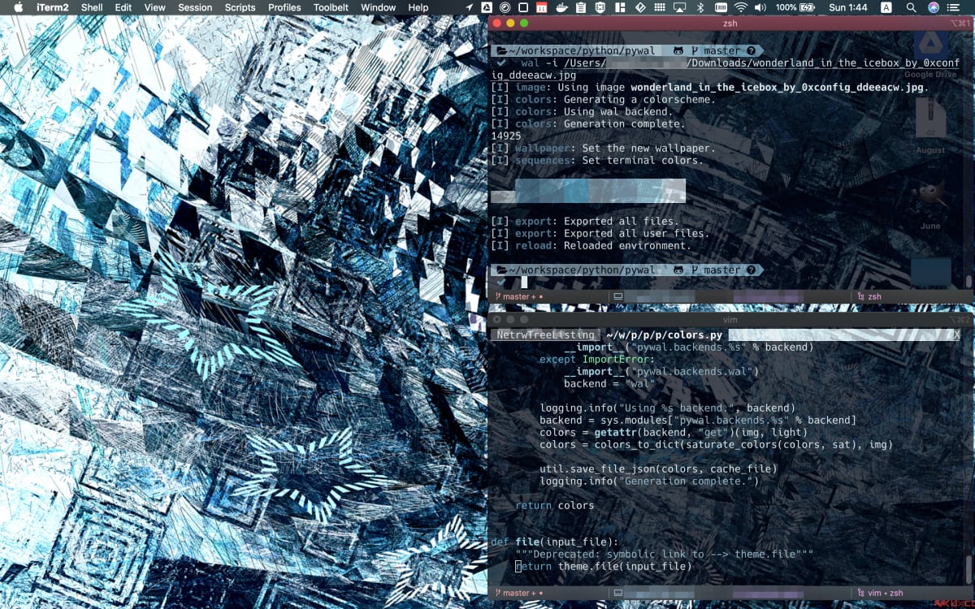The height and width of the screenshot is (609, 975).
Task: Select the vim pane title bar
Action: (x=730, y=320)
